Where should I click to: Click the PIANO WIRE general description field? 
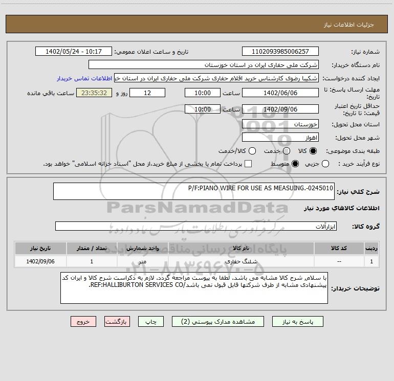tap(194, 191)
